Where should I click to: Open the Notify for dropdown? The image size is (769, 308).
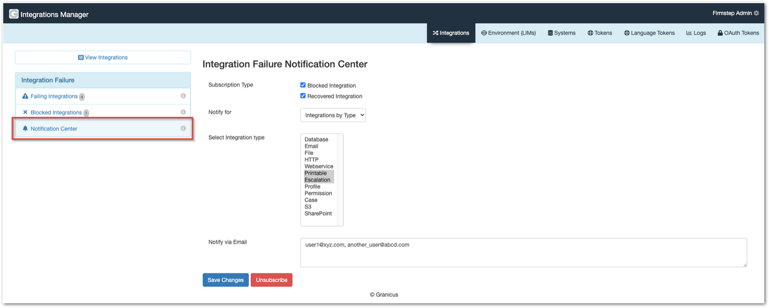333,115
